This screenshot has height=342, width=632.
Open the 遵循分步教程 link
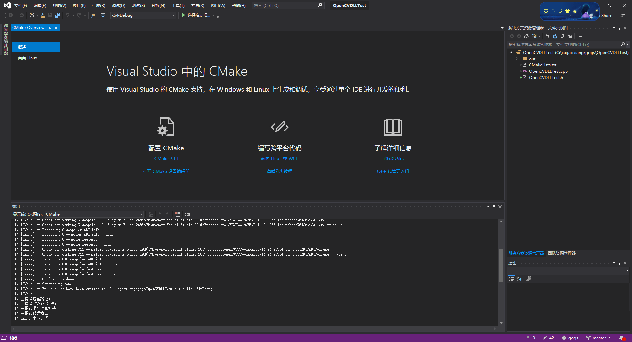(279, 171)
